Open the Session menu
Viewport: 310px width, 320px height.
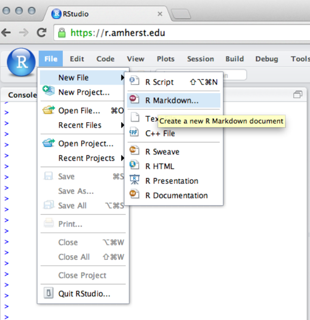(x=201, y=59)
